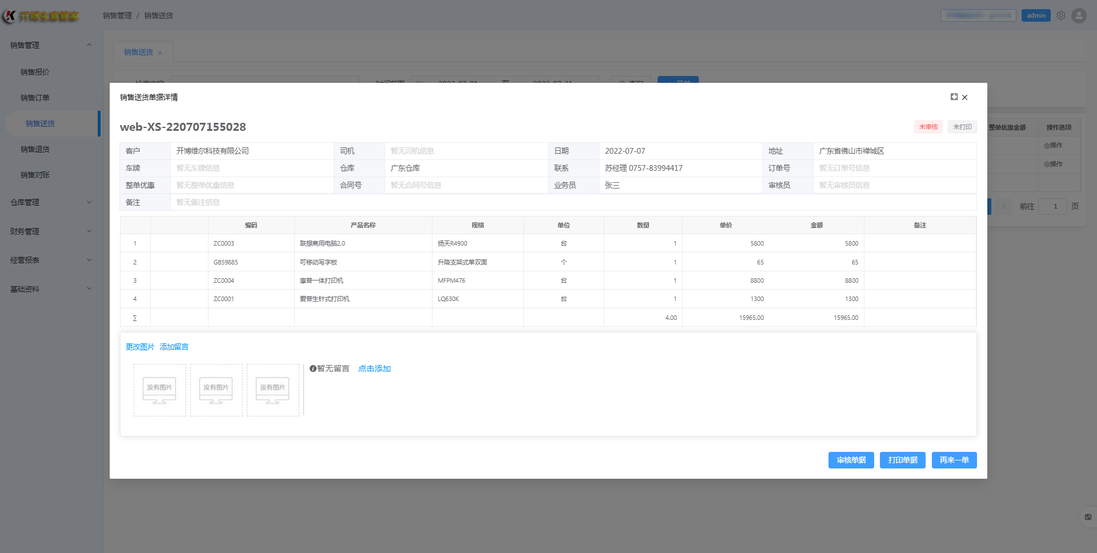1097x553 pixels.
Task: Click the salesperson value 张三
Action: pyautogui.click(x=612, y=185)
